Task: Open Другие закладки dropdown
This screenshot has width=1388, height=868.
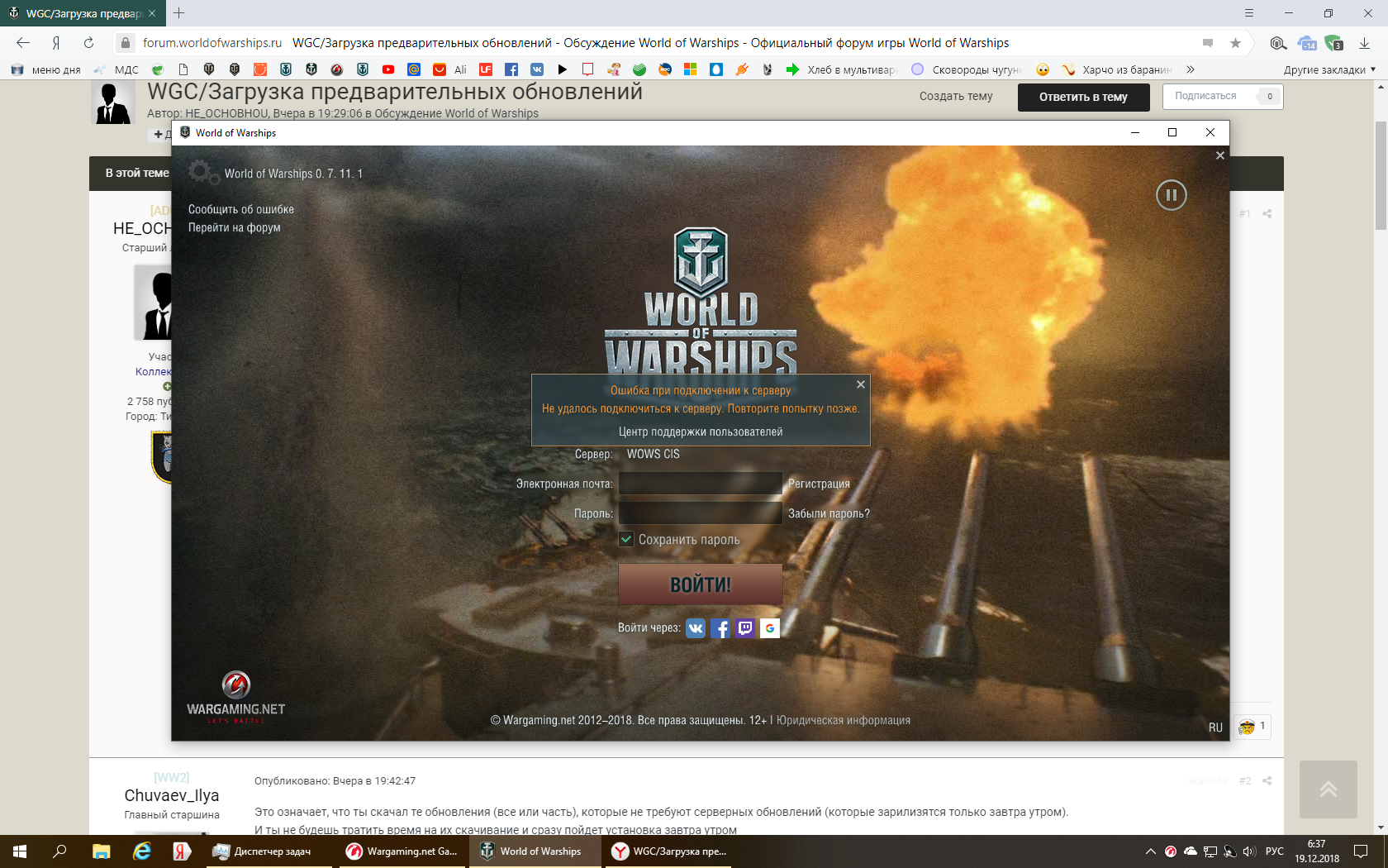Action: point(1329,69)
